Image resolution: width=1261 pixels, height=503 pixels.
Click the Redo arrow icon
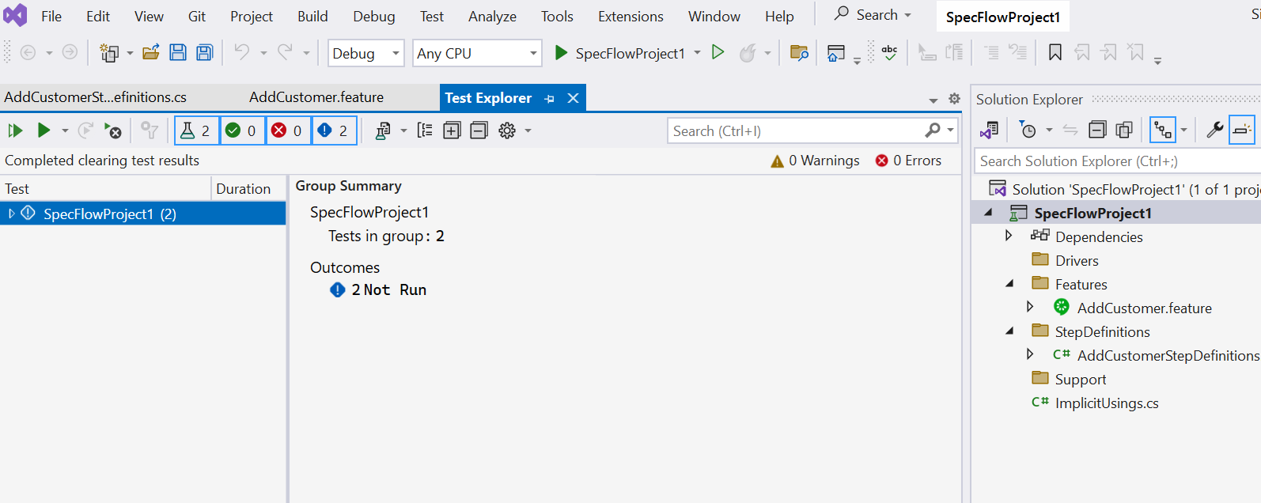(285, 52)
